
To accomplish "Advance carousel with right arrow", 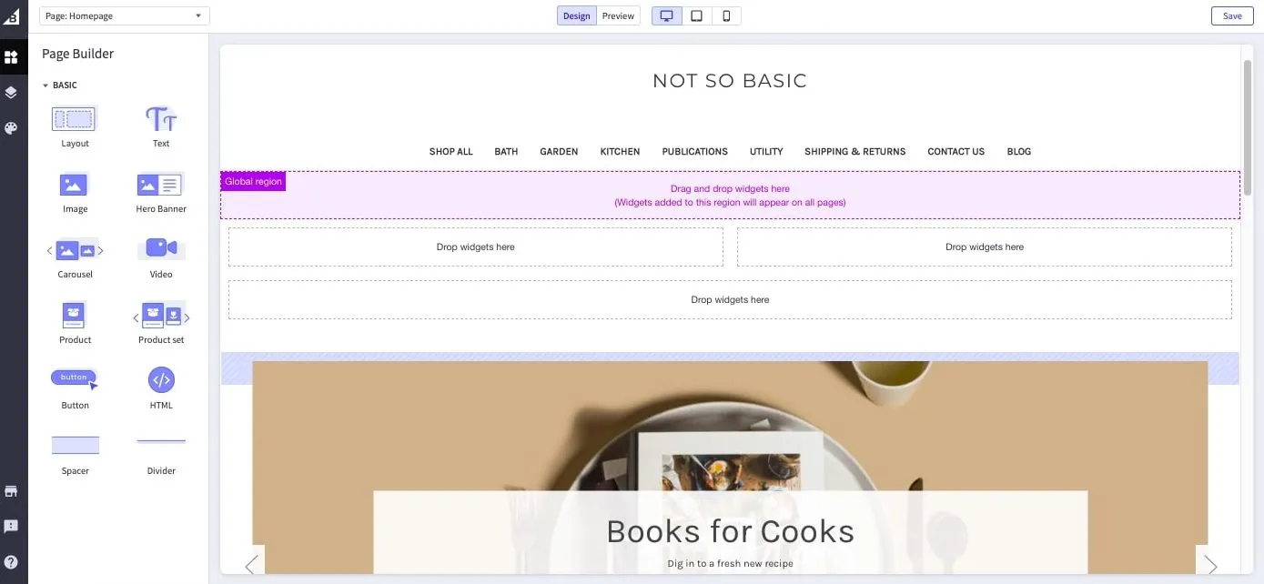I will (x=1210, y=565).
